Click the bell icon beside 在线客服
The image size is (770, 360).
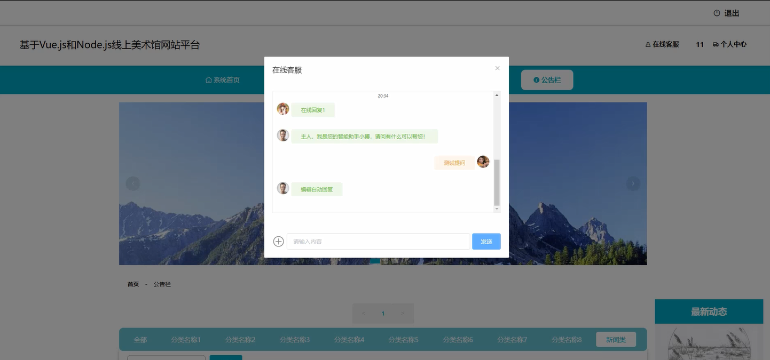647,44
